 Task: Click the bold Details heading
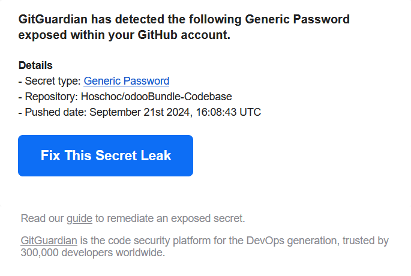click(35, 65)
